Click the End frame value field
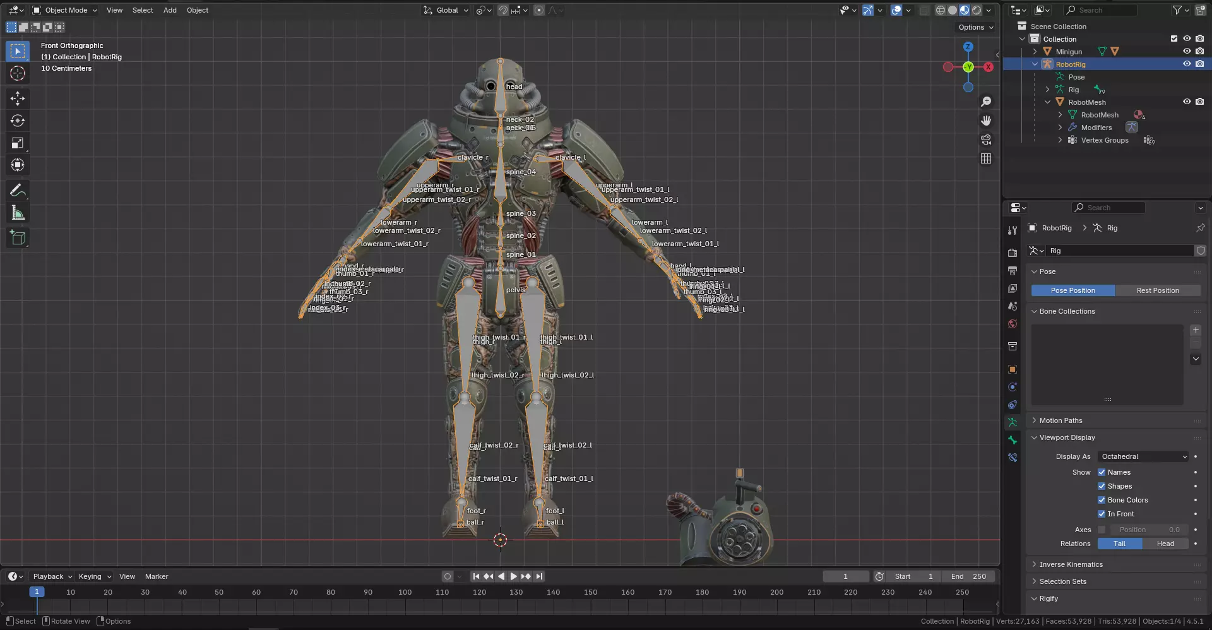Viewport: 1212px width, 630px height. pyautogui.click(x=968, y=576)
